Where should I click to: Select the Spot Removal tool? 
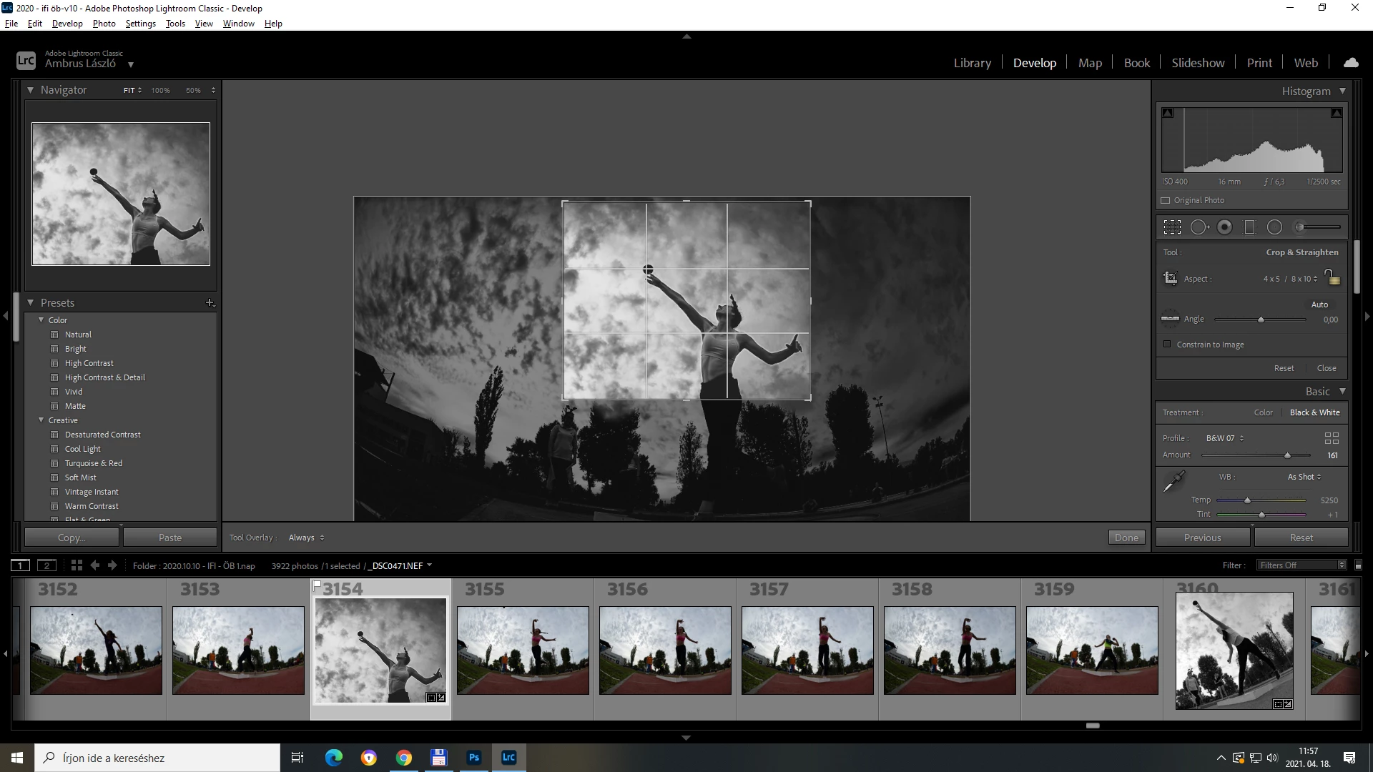1199,227
